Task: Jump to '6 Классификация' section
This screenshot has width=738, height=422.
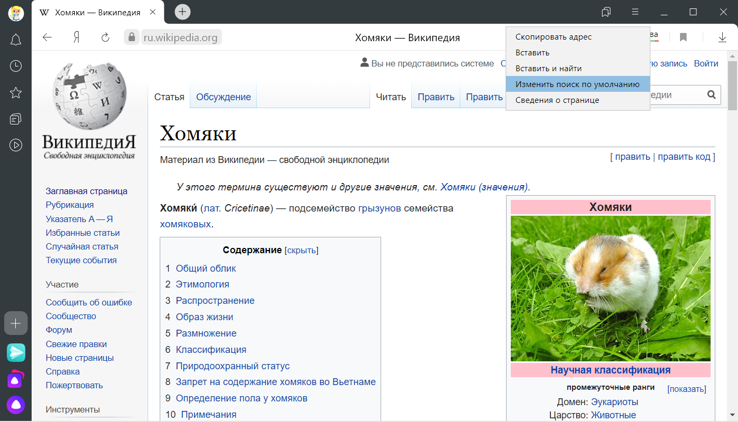Action: (x=211, y=350)
